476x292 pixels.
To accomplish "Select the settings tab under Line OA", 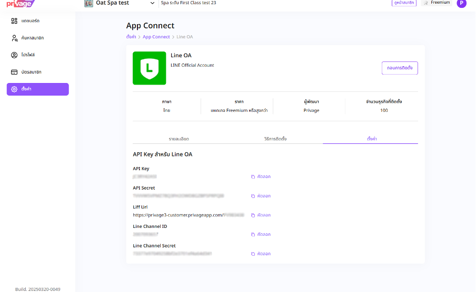I will pyautogui.click(x=371, y=139).
